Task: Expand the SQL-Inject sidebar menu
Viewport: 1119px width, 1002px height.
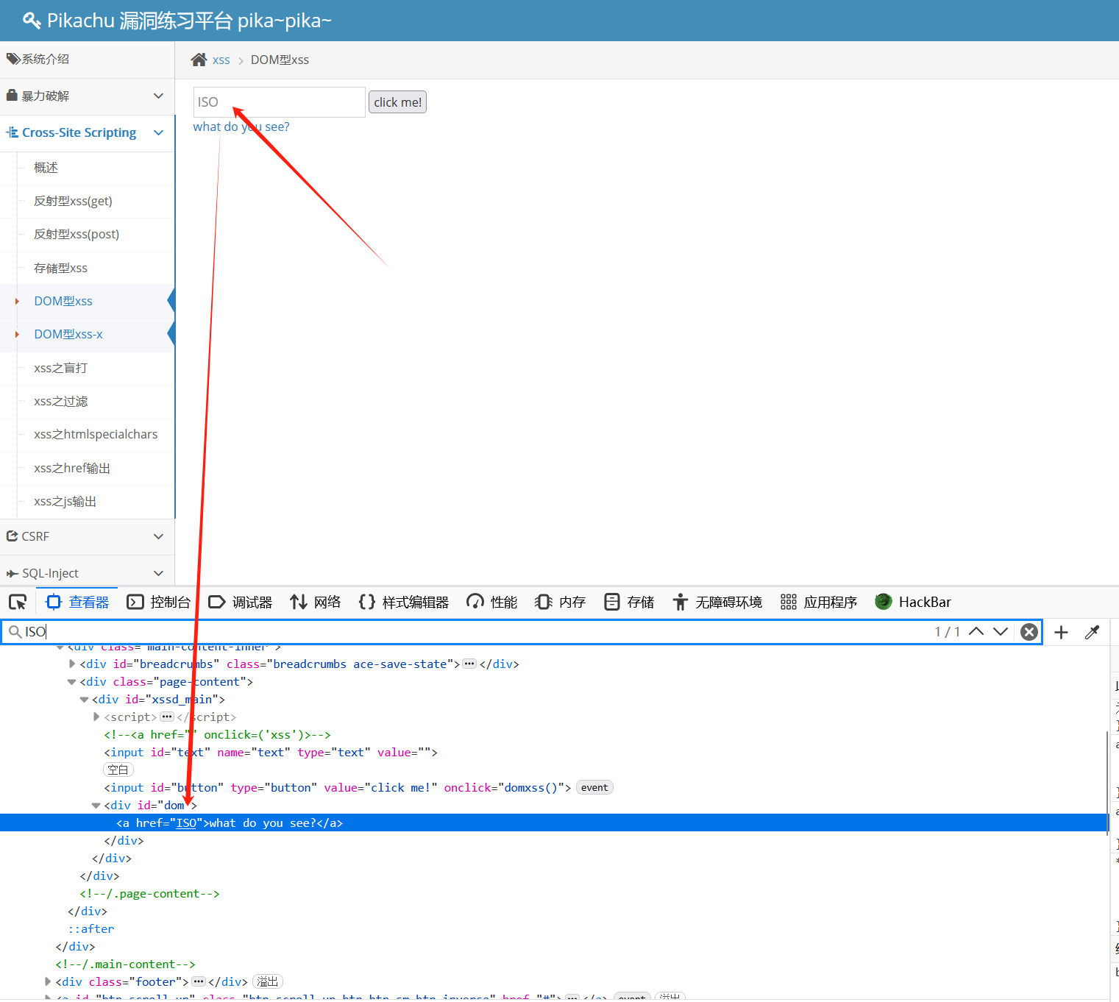Action: click(x=87, y=573)
